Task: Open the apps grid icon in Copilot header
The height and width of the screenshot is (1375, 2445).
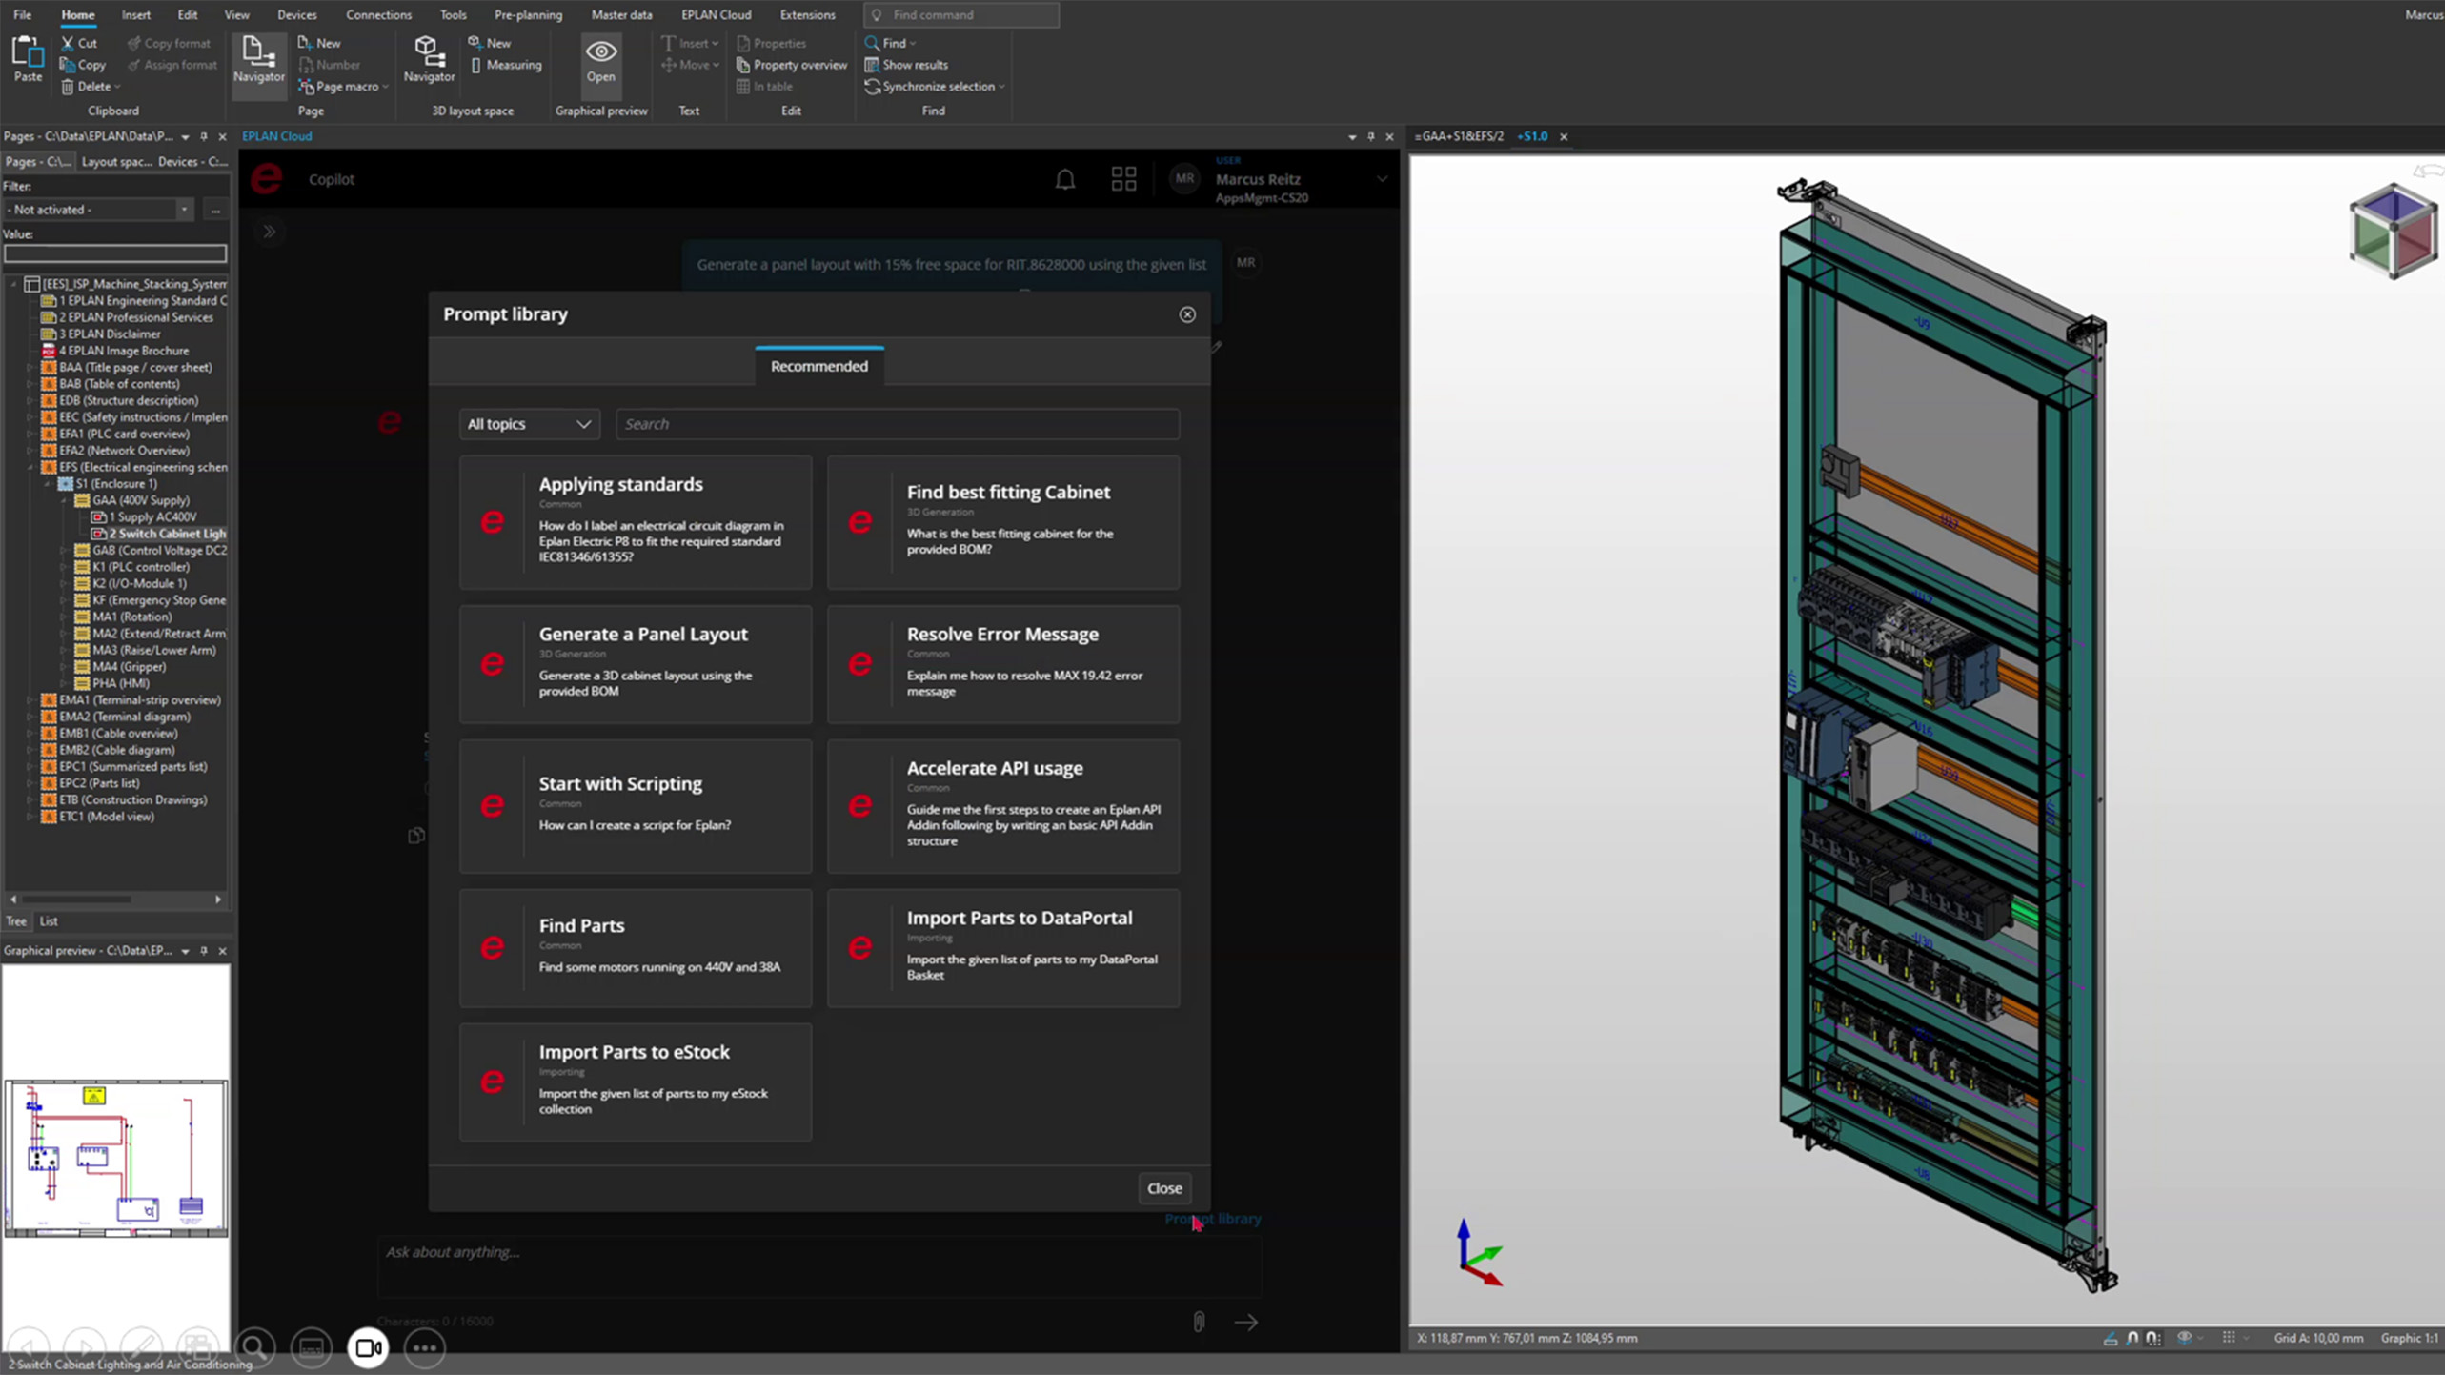Action: click(x=1123, y=179)
